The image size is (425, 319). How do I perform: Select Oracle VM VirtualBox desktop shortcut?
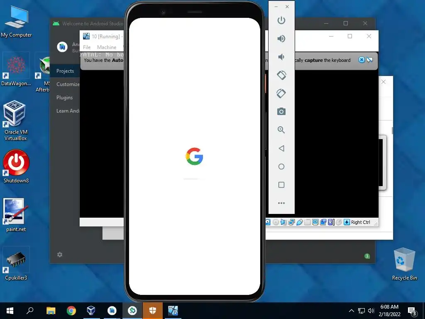(15, 121)
